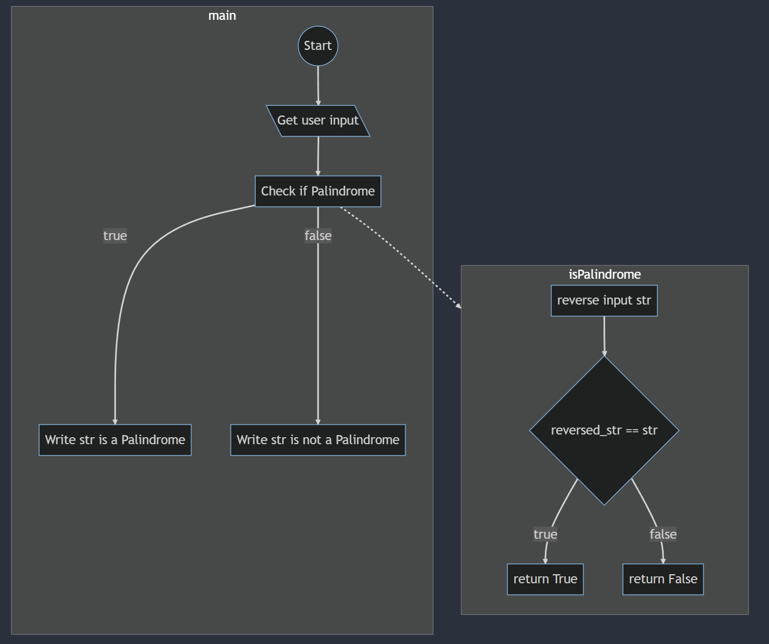Screen dimensions: 769x644
Task: Click the arrow leaving reverse input str
Action: pyautogui.click(x=604, y=333)
